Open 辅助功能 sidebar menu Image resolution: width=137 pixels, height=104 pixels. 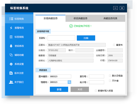[x=19, y=55]
